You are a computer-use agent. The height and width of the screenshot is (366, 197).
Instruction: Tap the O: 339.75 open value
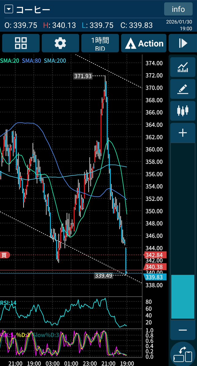[x=21, y=25]
